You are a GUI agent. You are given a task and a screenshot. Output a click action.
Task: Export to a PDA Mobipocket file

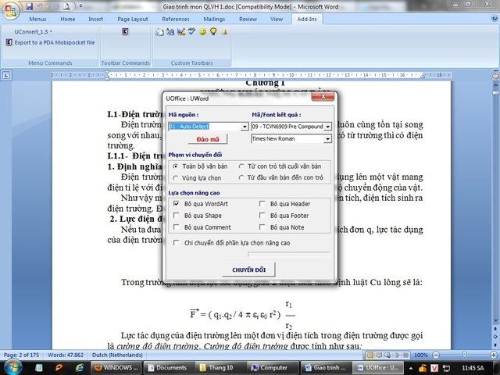[51, 42]
